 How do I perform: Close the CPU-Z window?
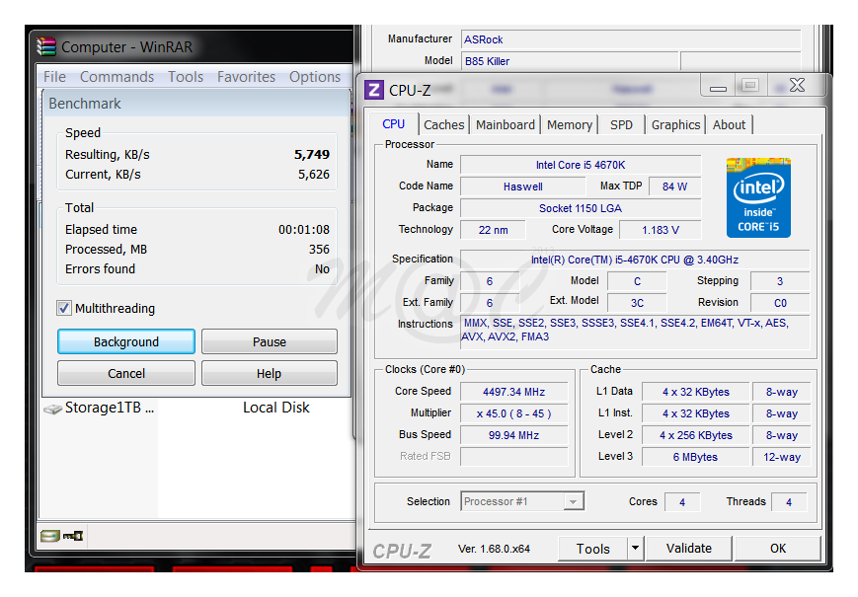[x=797, y=86]
